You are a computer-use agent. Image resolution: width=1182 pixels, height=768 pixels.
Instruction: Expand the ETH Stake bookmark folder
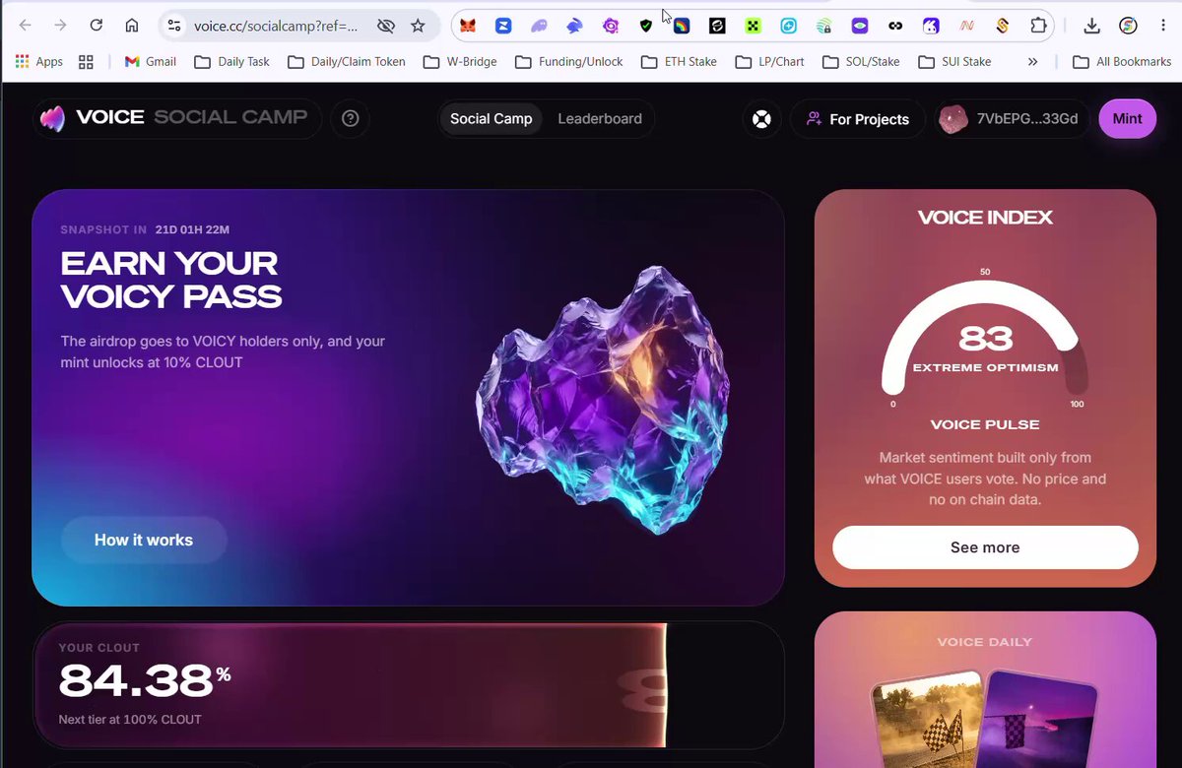click(x=679, y=61)
